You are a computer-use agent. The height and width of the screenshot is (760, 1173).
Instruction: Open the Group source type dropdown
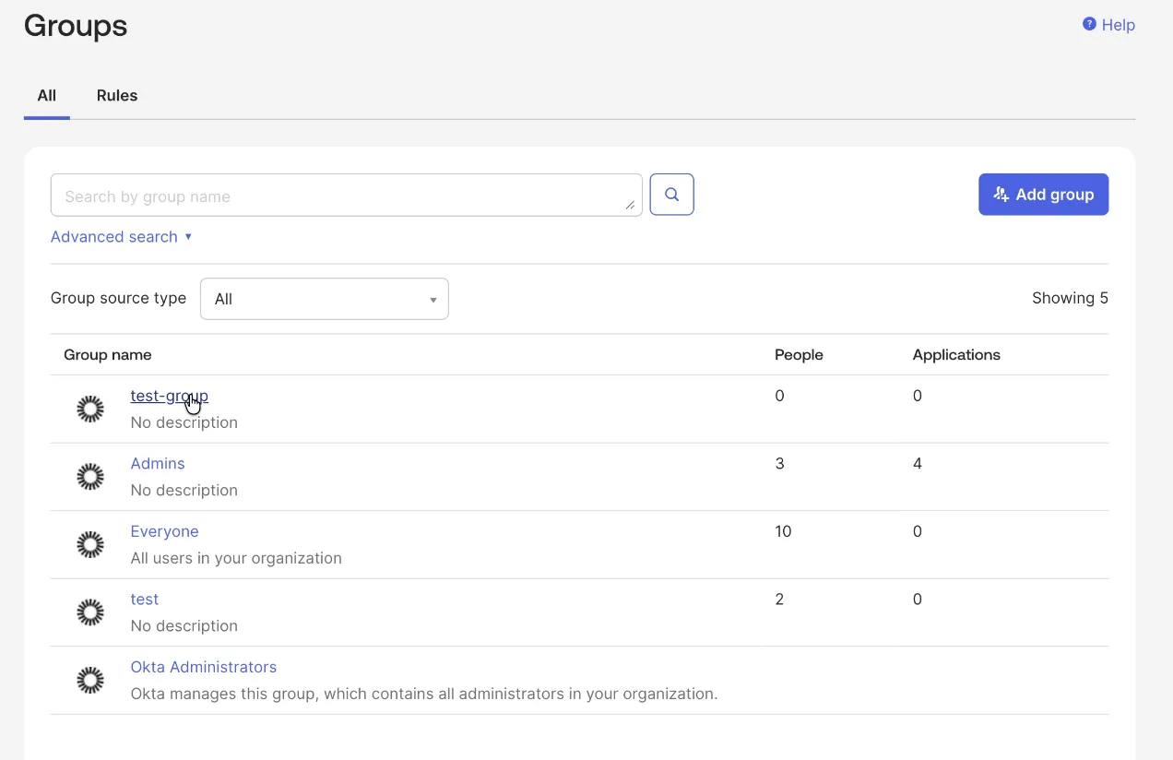(325, 299)
